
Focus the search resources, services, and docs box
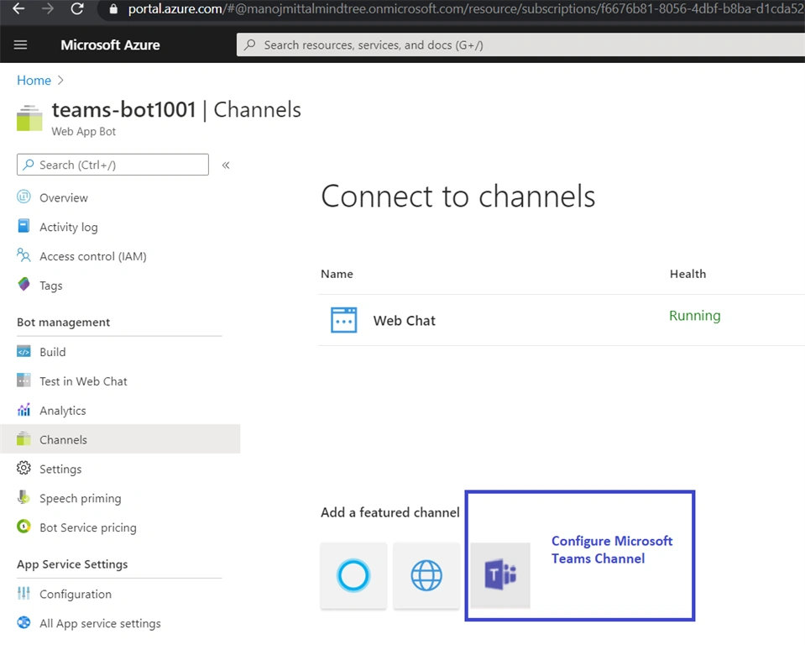[x=520, y=45]
